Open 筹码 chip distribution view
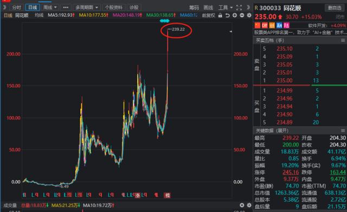Image resolution: width=347 pixels, height=212 pixels. (194, 8)
